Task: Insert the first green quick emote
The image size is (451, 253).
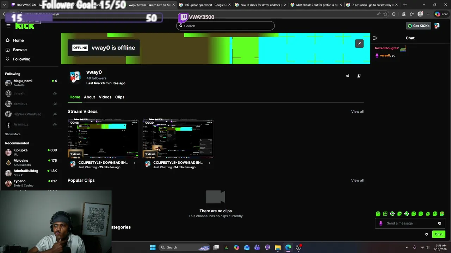Action: pos(378,214)
